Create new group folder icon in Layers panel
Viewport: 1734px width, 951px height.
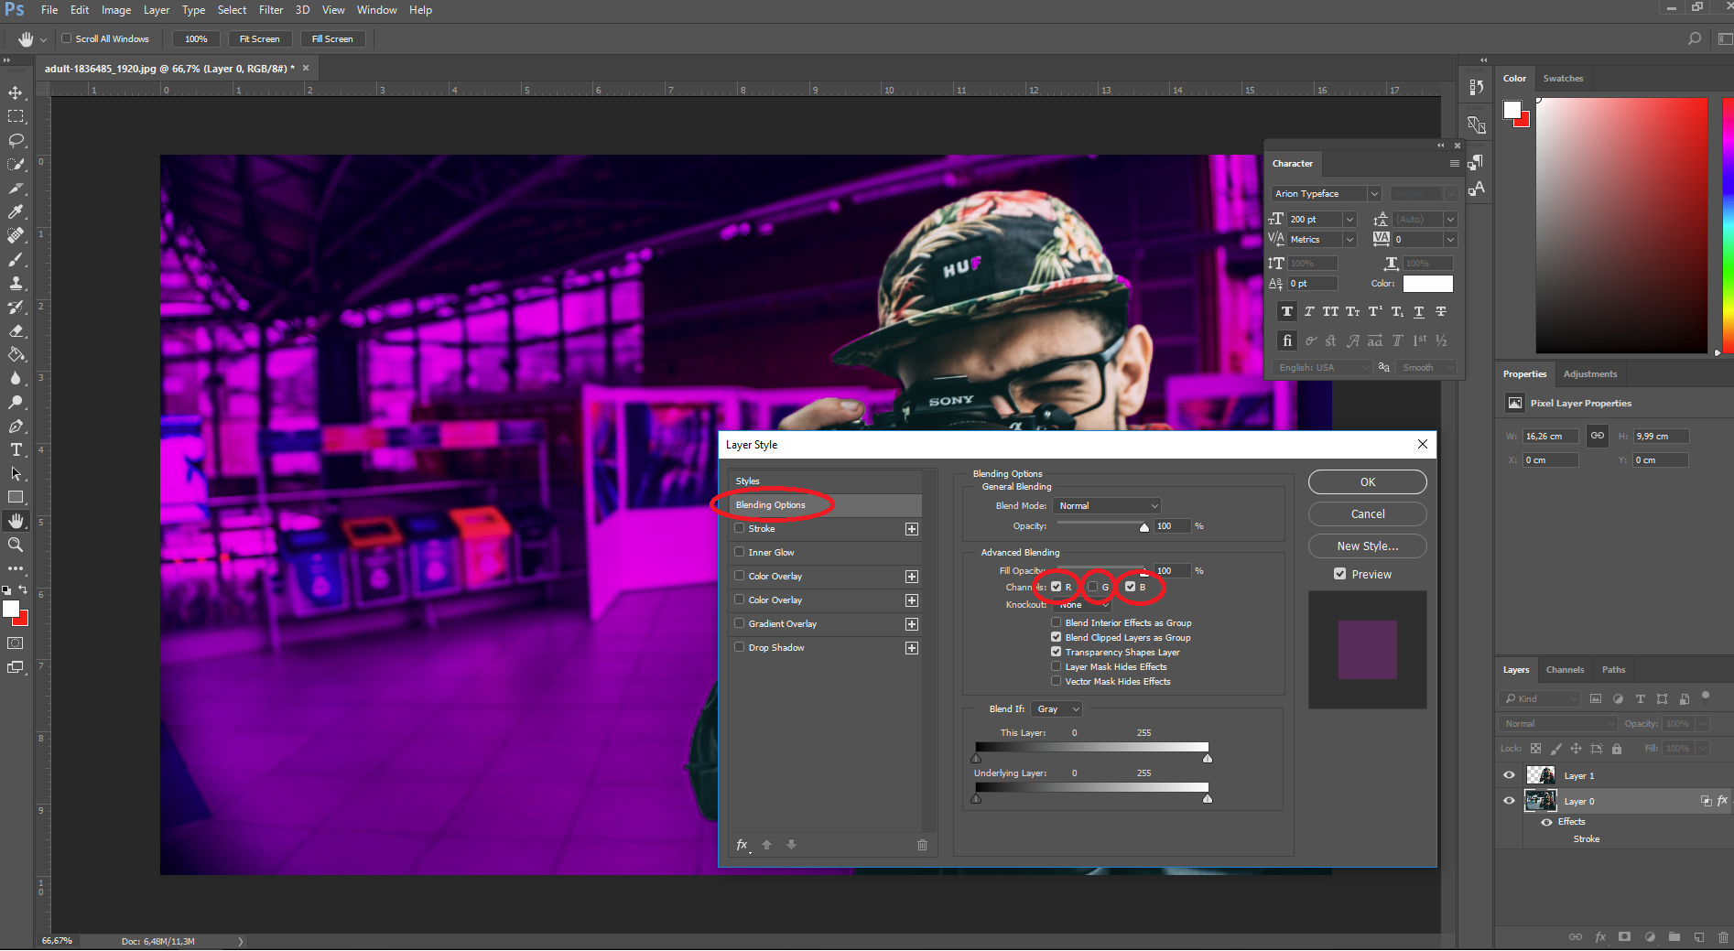pyautogui.click(x=1674, y=937)
